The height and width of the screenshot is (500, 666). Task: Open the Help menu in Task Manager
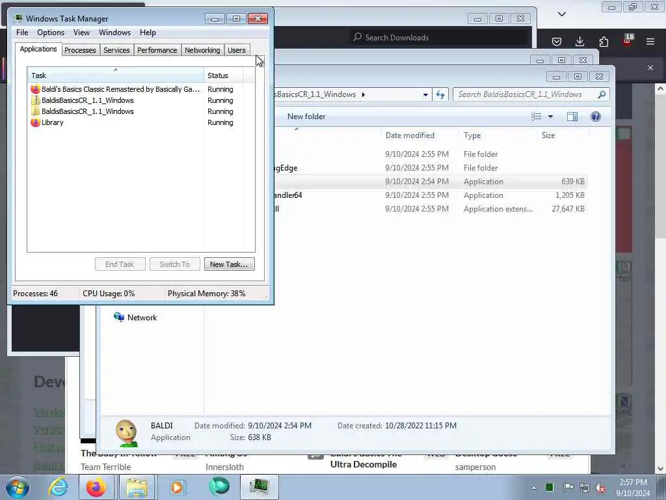point(148,33)
